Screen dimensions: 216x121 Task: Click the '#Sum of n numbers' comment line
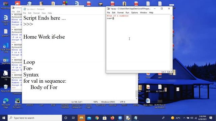pyautogui.click(x=118, y=16)
